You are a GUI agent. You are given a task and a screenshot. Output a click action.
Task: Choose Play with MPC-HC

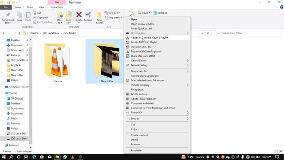click(x=158, y=47)
